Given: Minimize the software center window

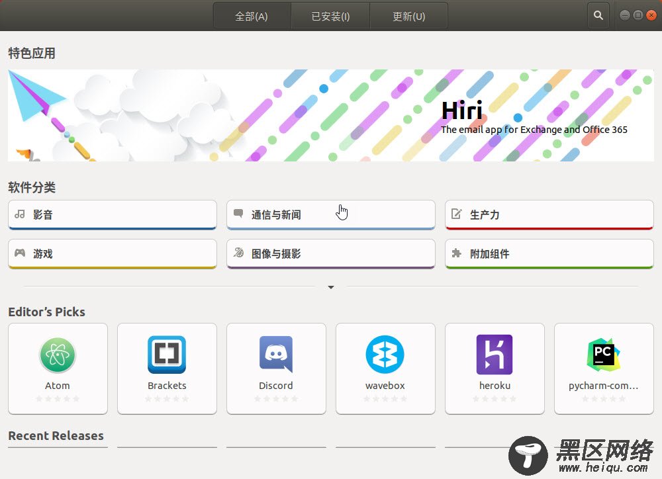Looking at the screenshot, I should point(624,15).
